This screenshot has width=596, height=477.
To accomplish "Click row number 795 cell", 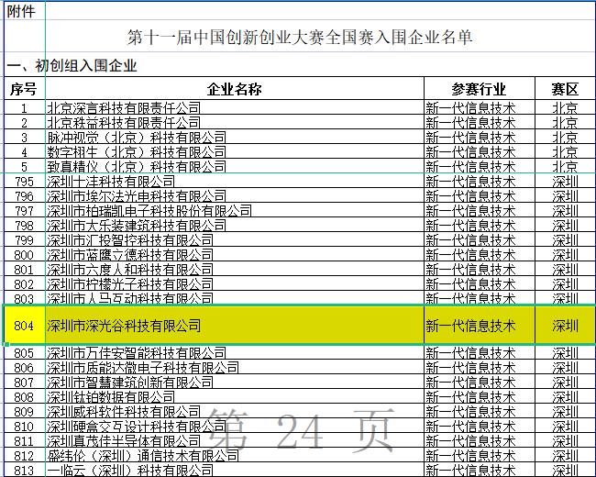I will tap(24, 182).
